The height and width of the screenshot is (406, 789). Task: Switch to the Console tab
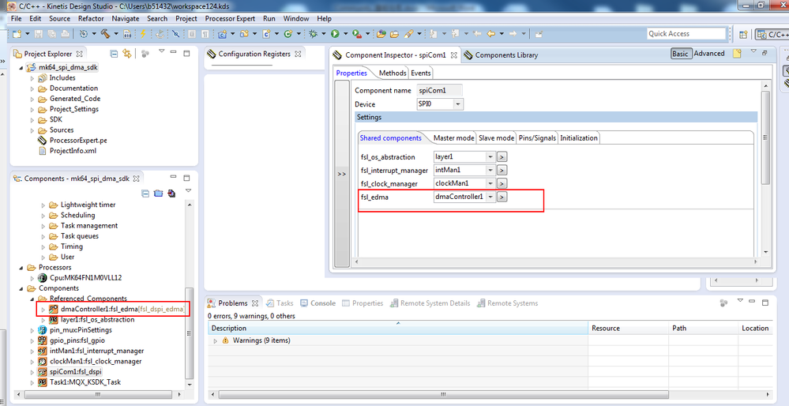pos(318,303)
